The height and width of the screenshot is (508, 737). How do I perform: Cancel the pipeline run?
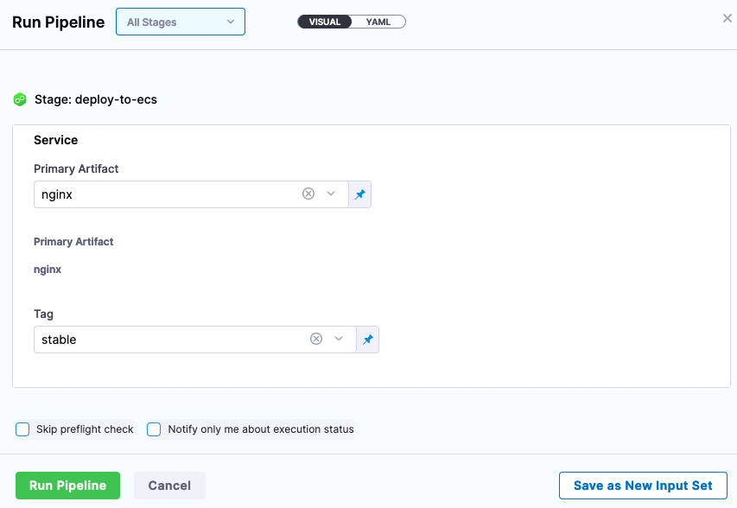[x=169, y=486]
